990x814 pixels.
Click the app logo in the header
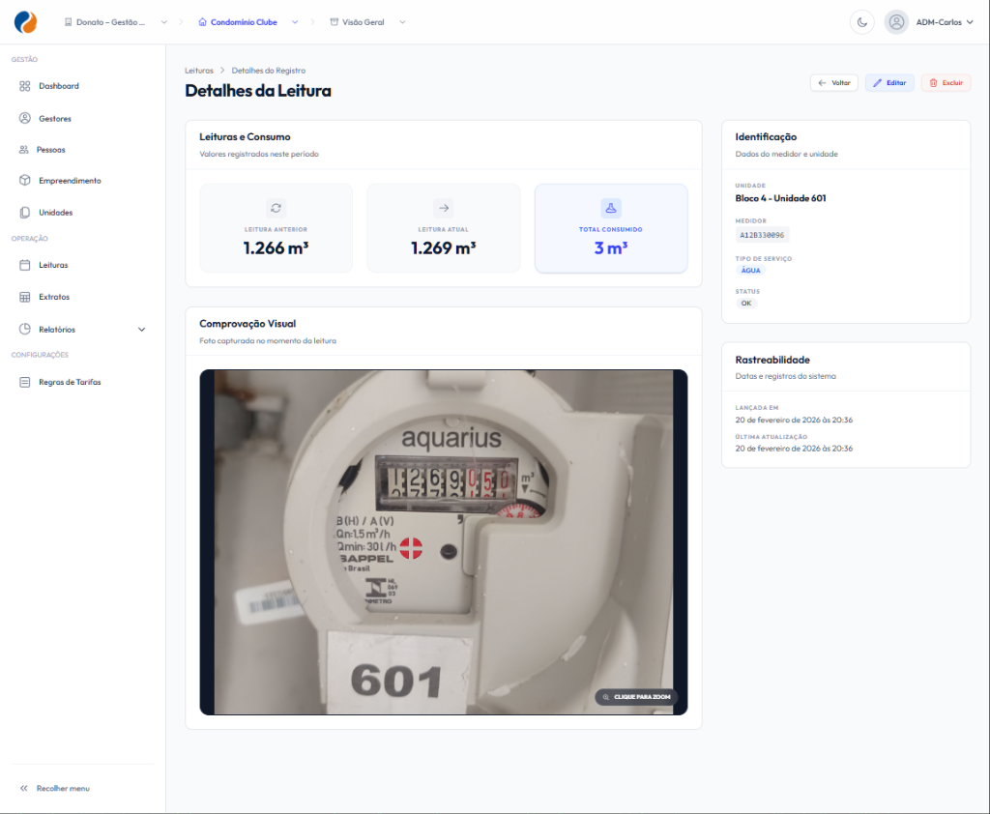[25, 22]
